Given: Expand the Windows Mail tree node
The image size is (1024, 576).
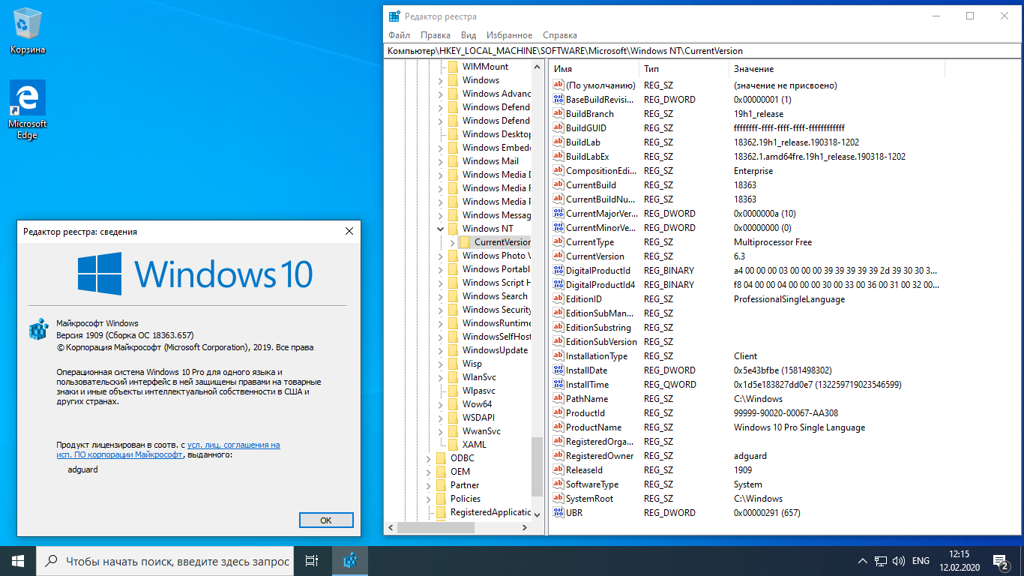Looking at the screenshot, I should (440, 161).
